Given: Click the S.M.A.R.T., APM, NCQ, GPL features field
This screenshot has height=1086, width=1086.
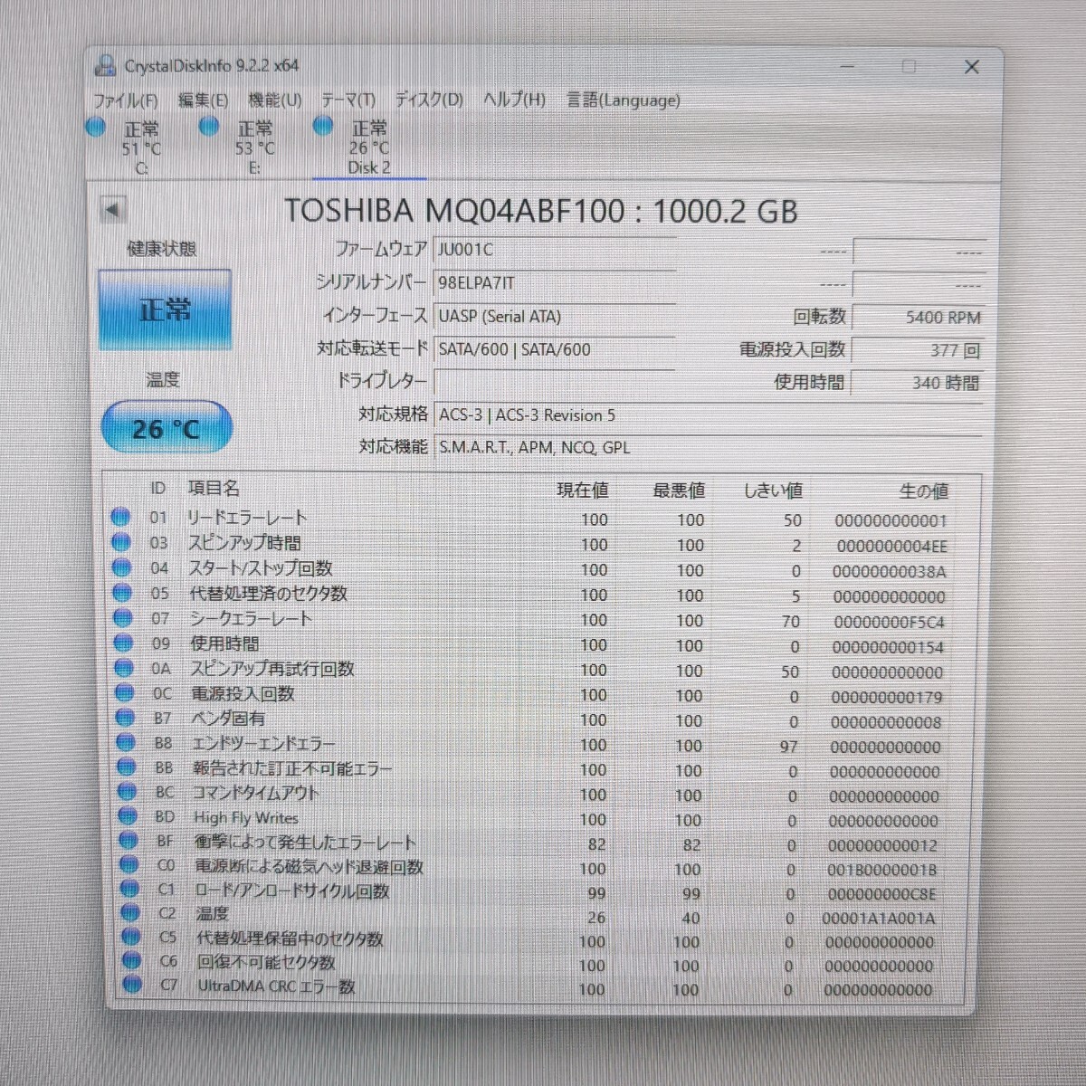Looking at the screenshot, I should coord(708,447).
